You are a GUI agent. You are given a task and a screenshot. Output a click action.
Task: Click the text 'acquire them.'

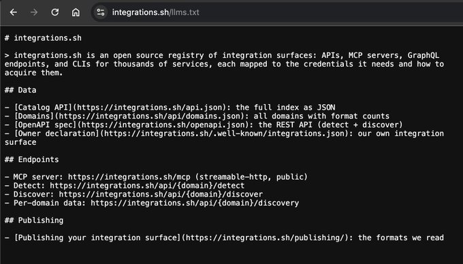click(33, 73)
